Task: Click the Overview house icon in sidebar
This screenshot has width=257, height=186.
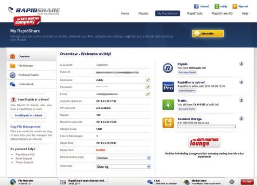Action: [13, 56]
